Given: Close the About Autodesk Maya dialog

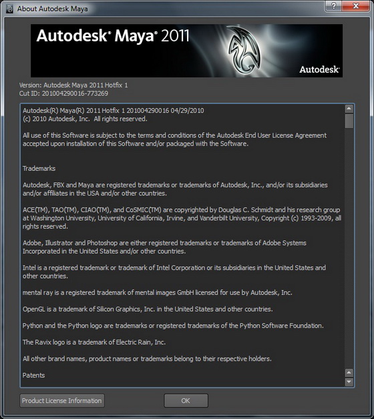Looking at the screenshot, I should [356, 5].
